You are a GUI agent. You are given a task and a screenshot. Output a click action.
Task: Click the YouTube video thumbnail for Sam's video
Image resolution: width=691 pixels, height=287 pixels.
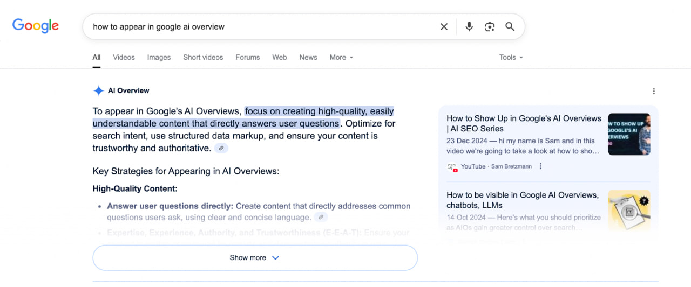[x=629, y=134]
